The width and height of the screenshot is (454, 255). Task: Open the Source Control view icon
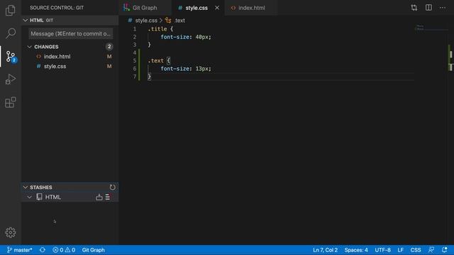11,57
